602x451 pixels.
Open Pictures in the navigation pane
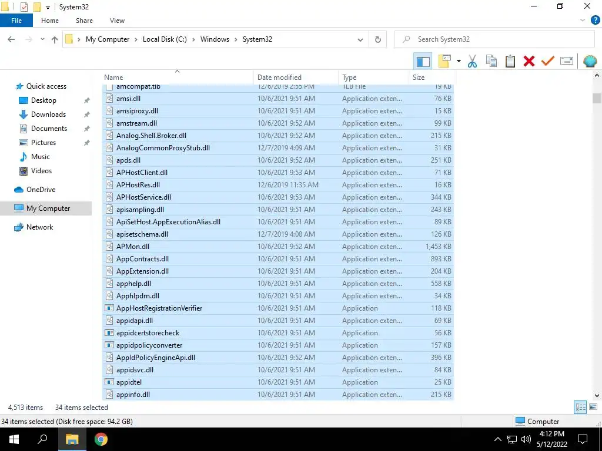point(44,143)
